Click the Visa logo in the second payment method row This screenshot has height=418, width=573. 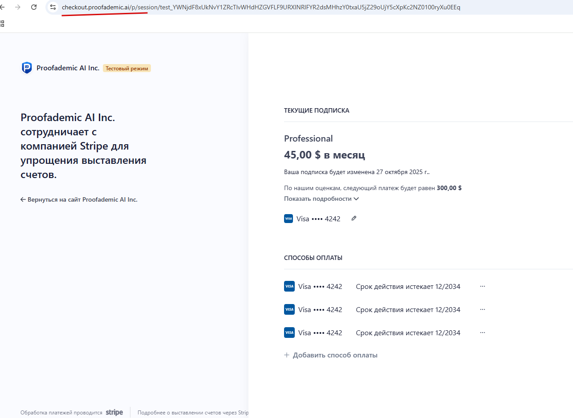[x=289, y=309]
